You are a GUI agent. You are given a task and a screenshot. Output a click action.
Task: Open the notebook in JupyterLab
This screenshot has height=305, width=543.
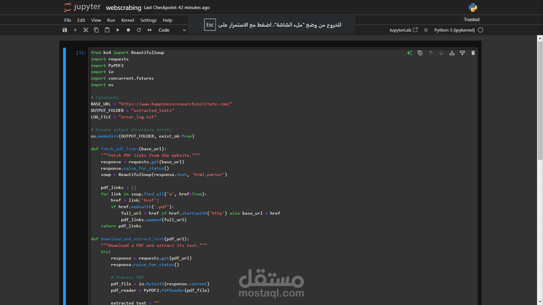tap(403, 30)
